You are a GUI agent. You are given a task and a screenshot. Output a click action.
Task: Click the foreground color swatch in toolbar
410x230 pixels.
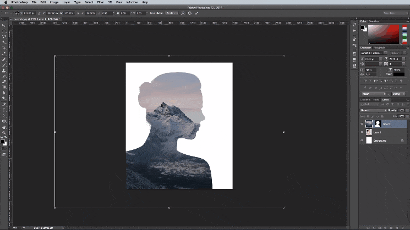3,142
